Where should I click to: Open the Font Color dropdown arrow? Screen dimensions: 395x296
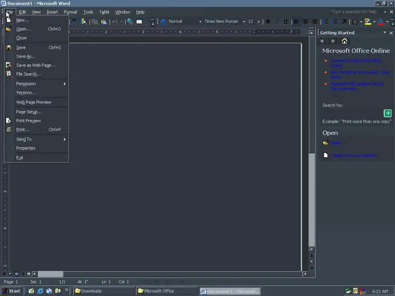point(387,22)
